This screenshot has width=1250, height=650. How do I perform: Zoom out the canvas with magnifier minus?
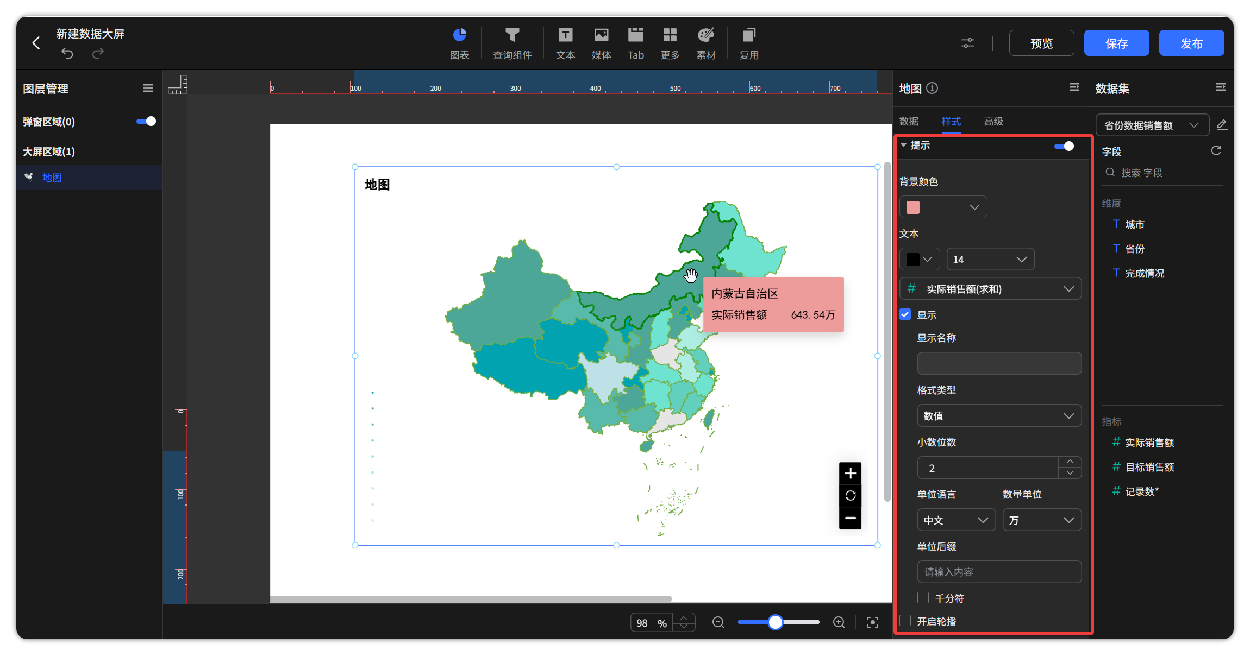pos(718,622)
